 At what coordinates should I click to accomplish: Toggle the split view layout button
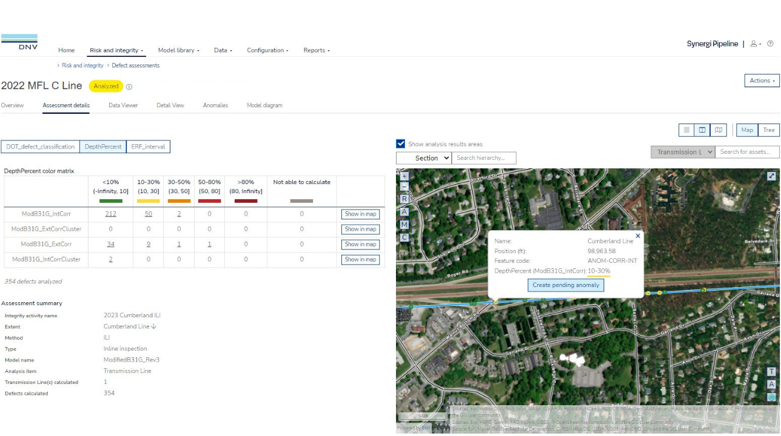pos(702,130)
